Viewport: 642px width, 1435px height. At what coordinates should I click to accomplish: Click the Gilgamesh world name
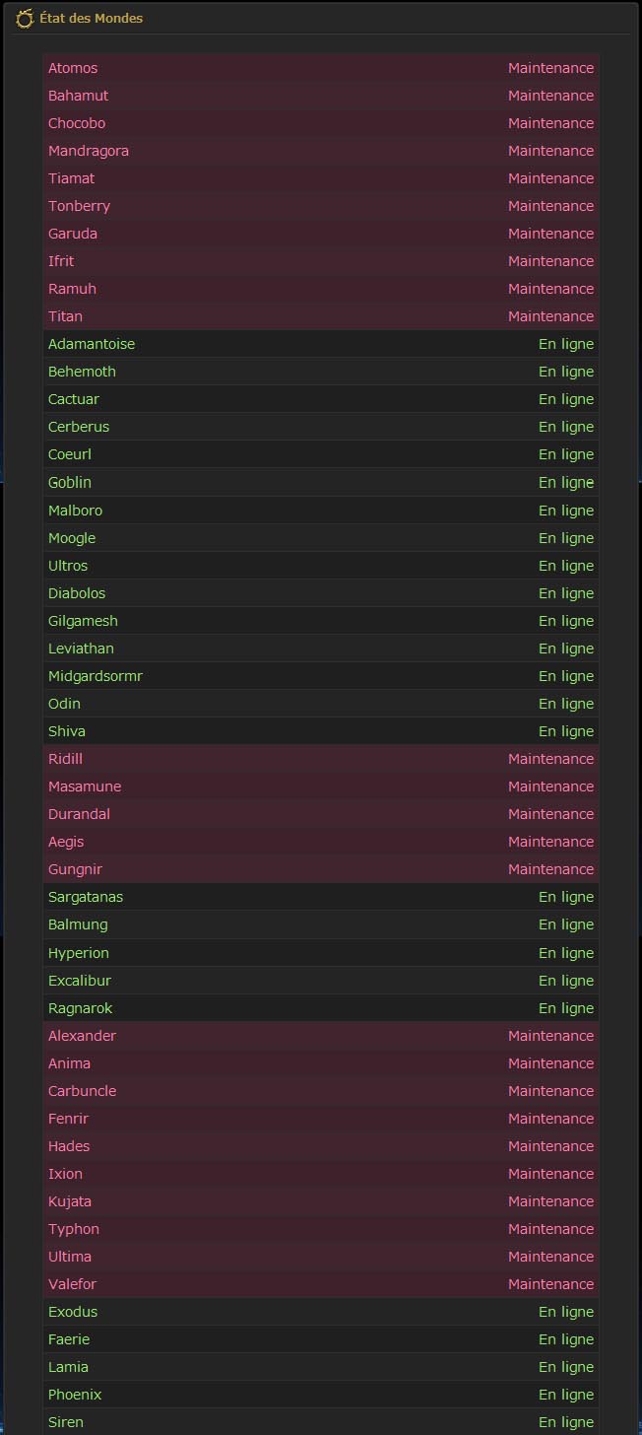click(x=83, y=621)
